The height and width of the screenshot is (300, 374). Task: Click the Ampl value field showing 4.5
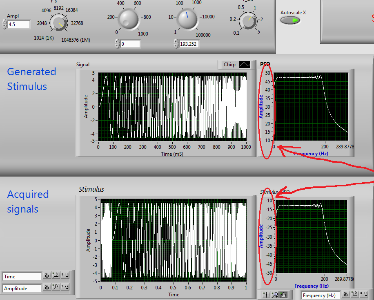(19, 25)
